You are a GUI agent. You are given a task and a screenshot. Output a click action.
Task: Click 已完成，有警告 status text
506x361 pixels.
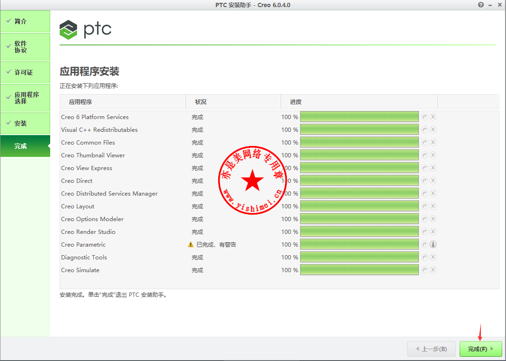(216, 245)
